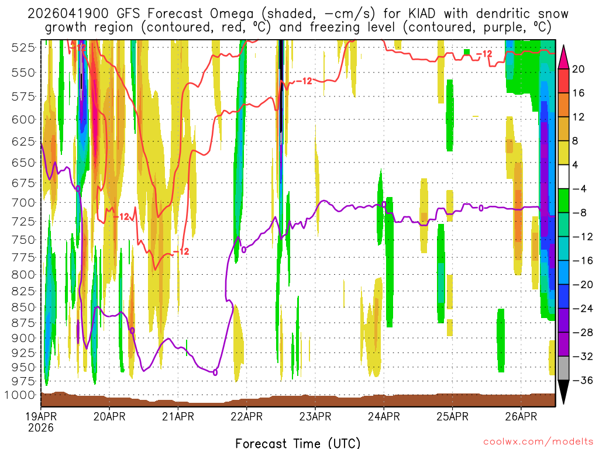Click the 875 pressure level label

(x=23, y=323)
